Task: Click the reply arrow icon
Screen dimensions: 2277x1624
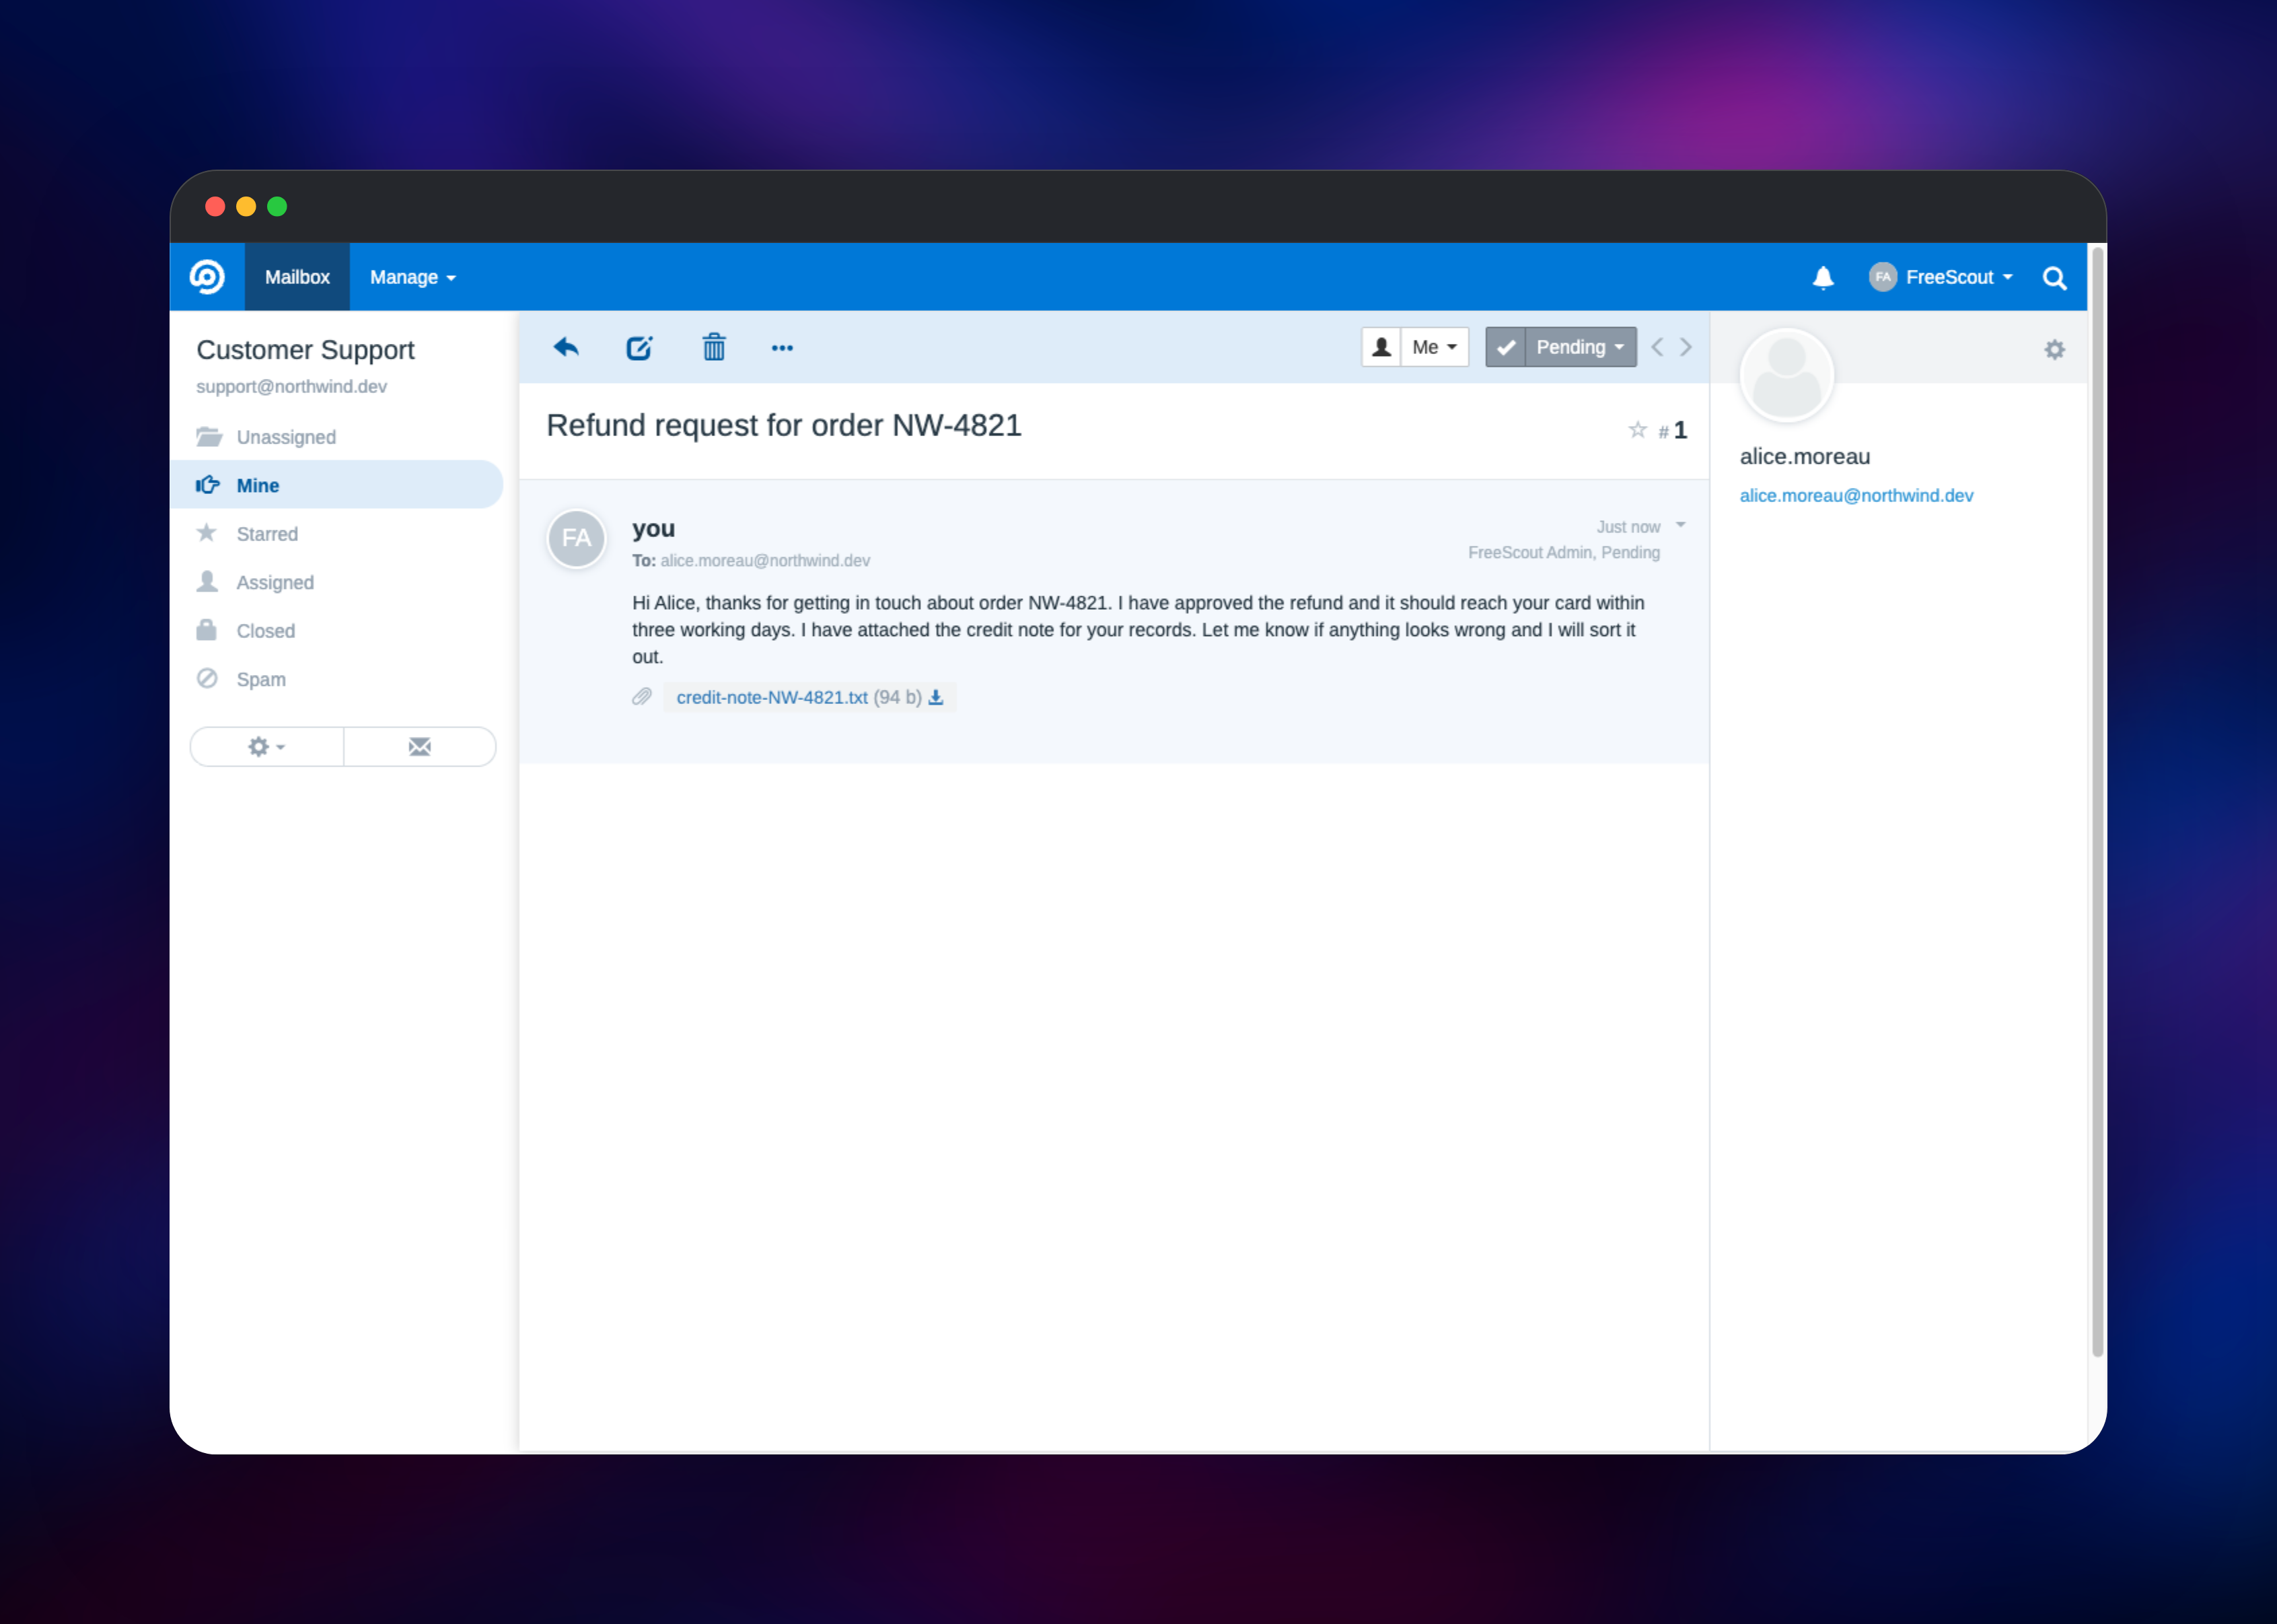Action: (566, 348)
